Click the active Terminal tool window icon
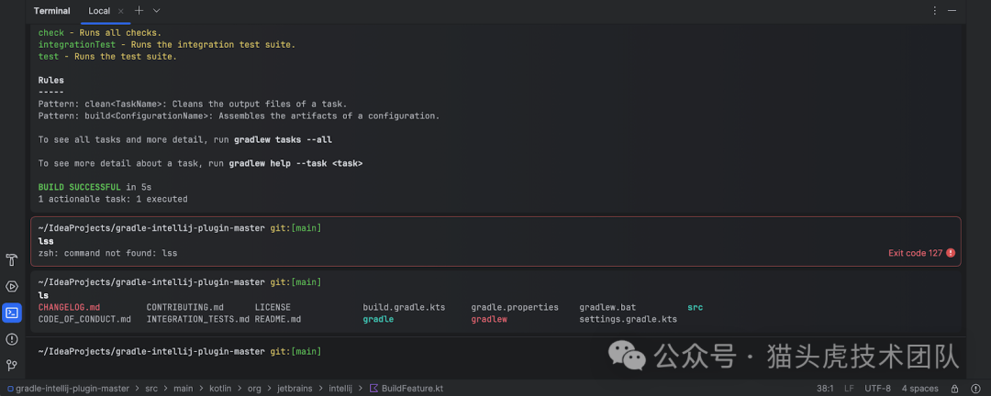991x396 pixels. click(12, 313)
